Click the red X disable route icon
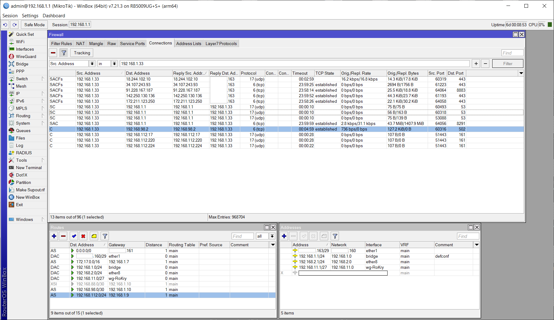The image size is (554, 320). coord(83,236)
